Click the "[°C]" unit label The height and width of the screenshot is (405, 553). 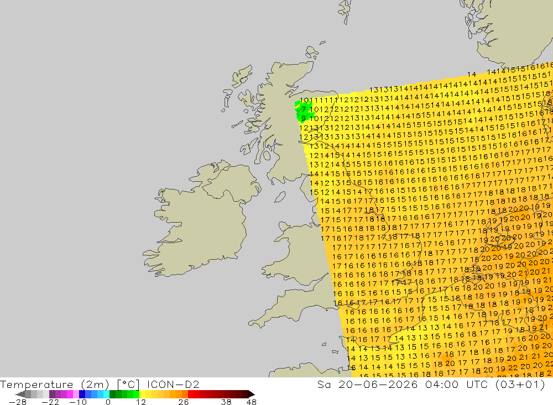point(128,385)
